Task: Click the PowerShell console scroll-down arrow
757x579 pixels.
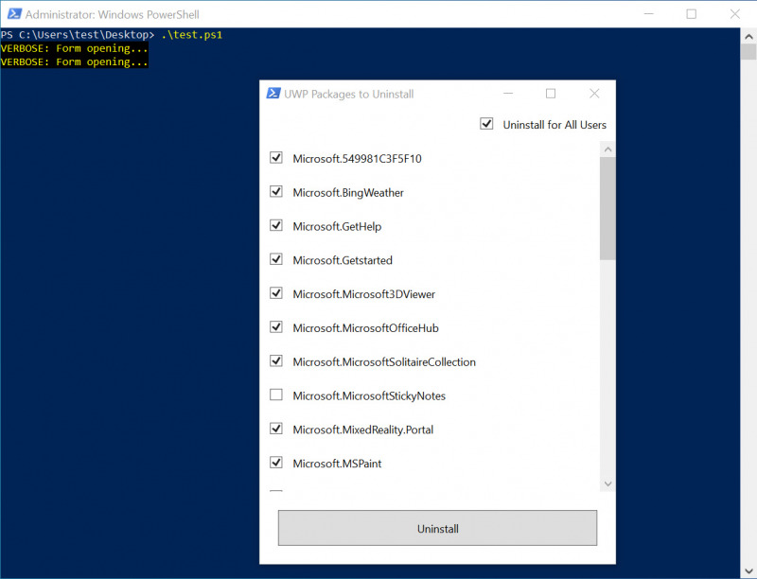Action: [748, 570]
